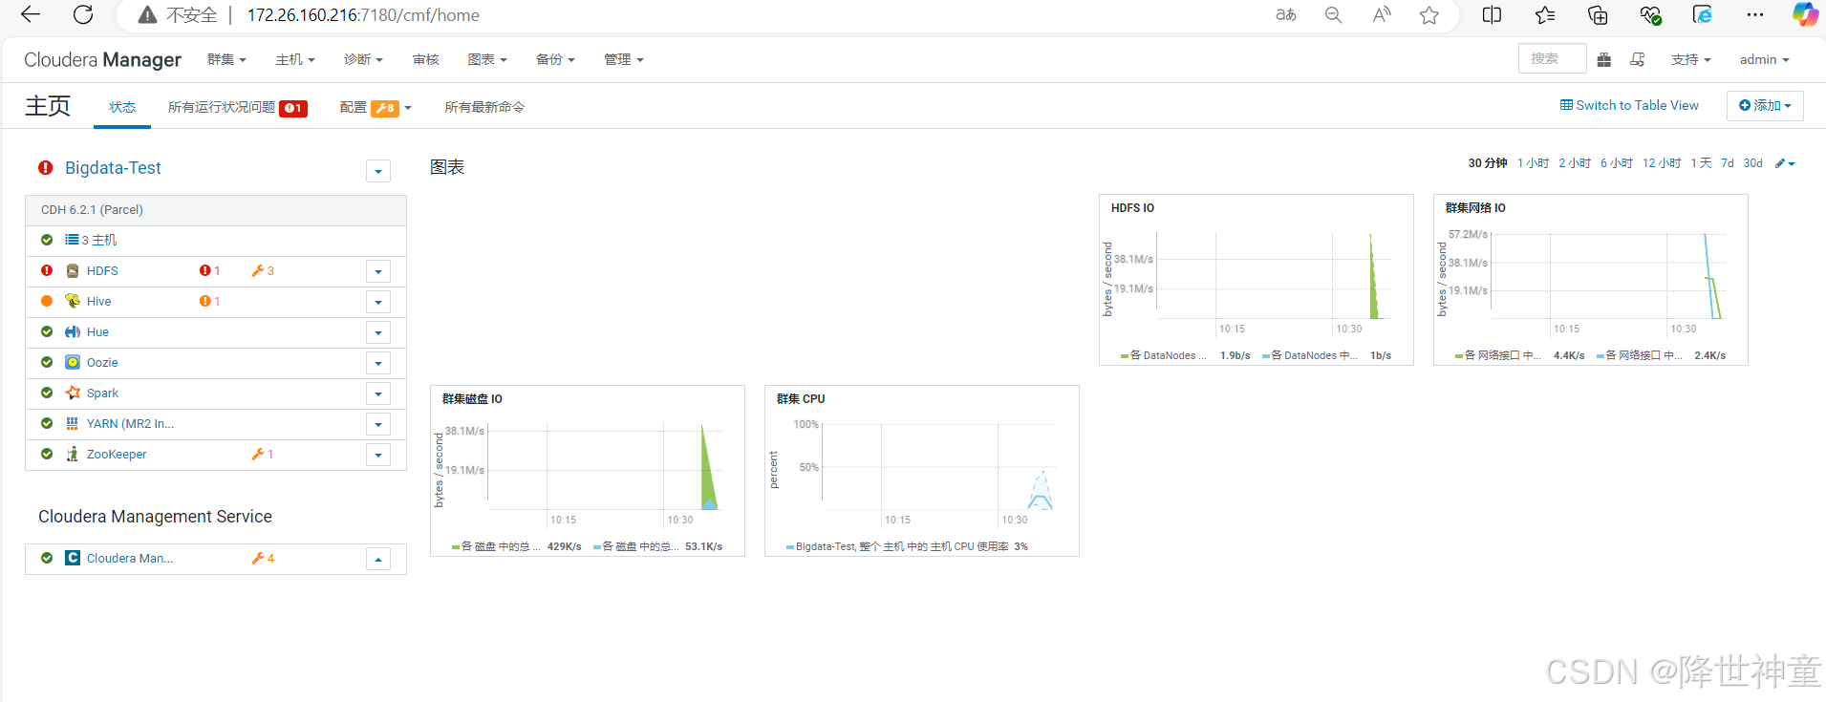Click the browser back arrow
Screen dimensions: 1826x702
(31, 14)
